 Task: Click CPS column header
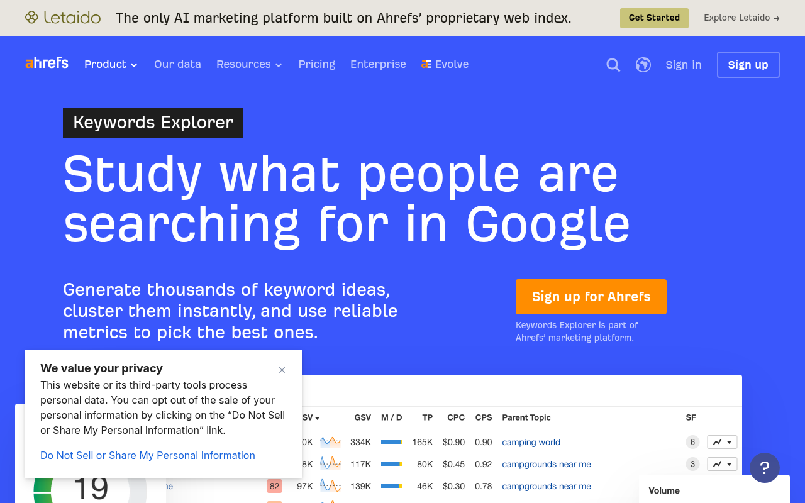click(x=484, y=417)
